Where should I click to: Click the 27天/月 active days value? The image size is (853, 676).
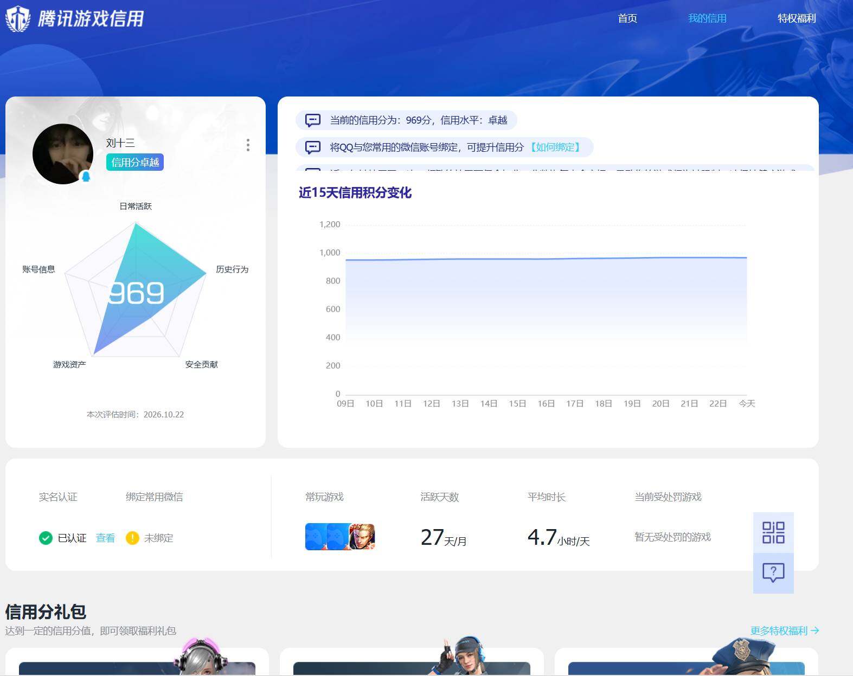(444, 537)
